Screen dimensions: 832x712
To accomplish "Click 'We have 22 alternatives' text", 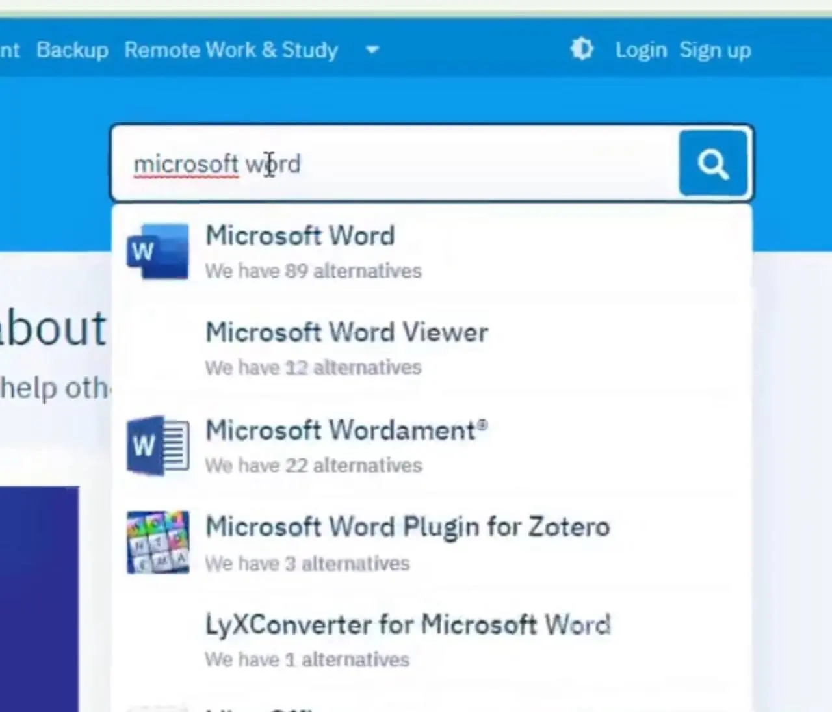I will [313, 466].
